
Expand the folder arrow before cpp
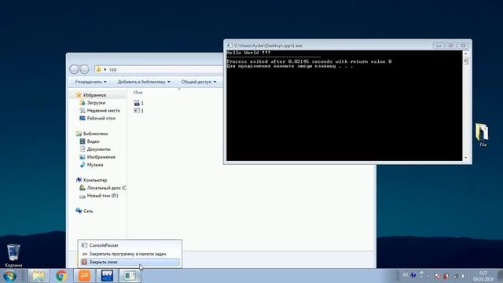coord(105,69)
